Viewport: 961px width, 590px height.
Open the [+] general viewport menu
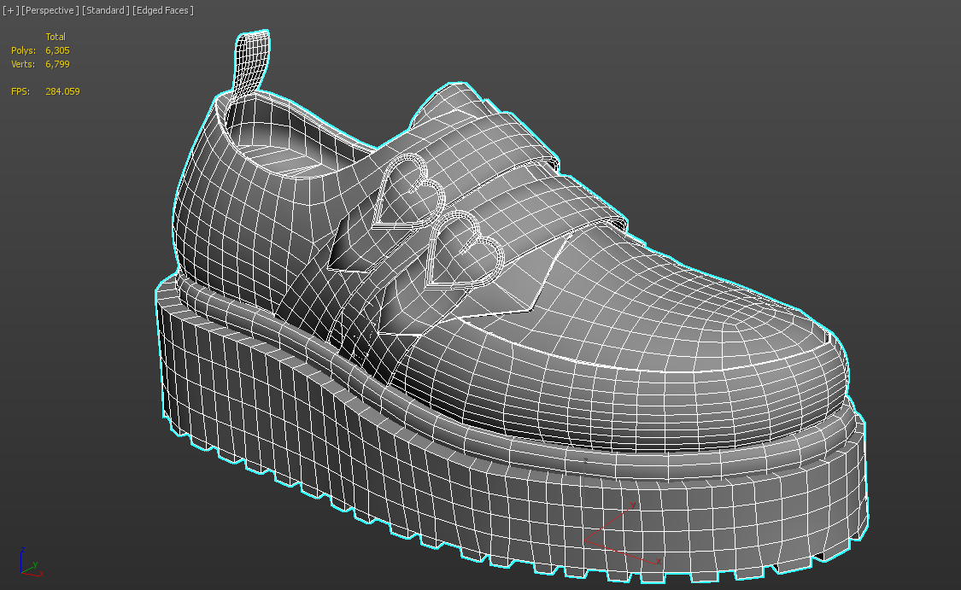pos(10,10)
